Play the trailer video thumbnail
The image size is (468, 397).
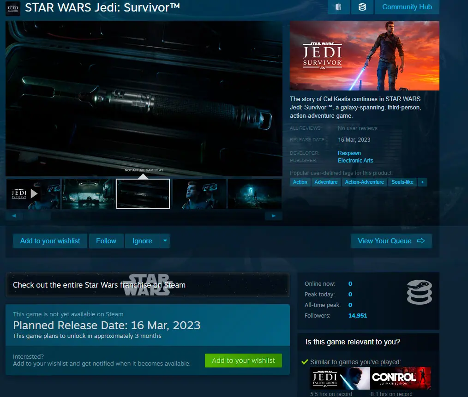point(33,194)
